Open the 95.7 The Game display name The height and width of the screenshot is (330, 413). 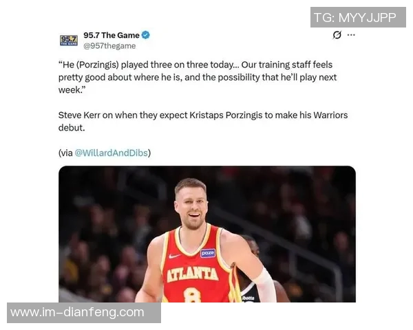[112, 35]
